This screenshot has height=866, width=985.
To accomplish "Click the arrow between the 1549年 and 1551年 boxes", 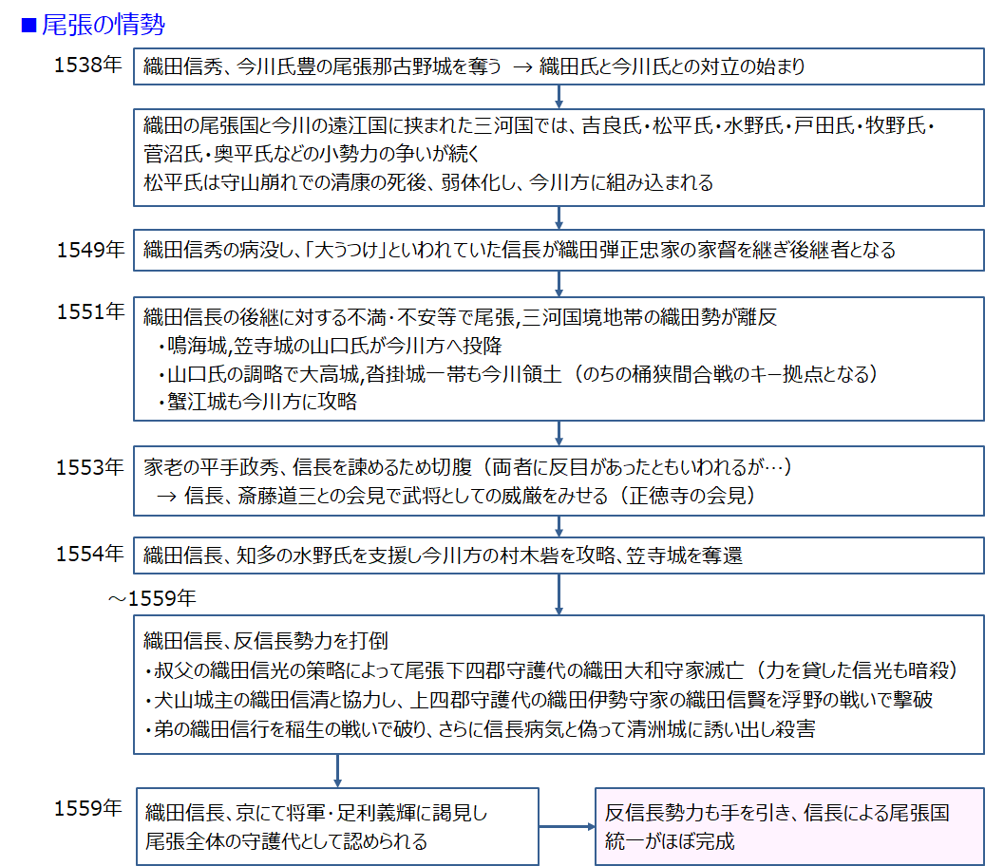I will point(559,283).
